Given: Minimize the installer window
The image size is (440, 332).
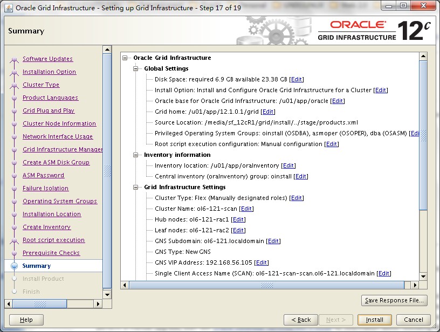Looking at the screenshot, I should [x=389, y=6].
